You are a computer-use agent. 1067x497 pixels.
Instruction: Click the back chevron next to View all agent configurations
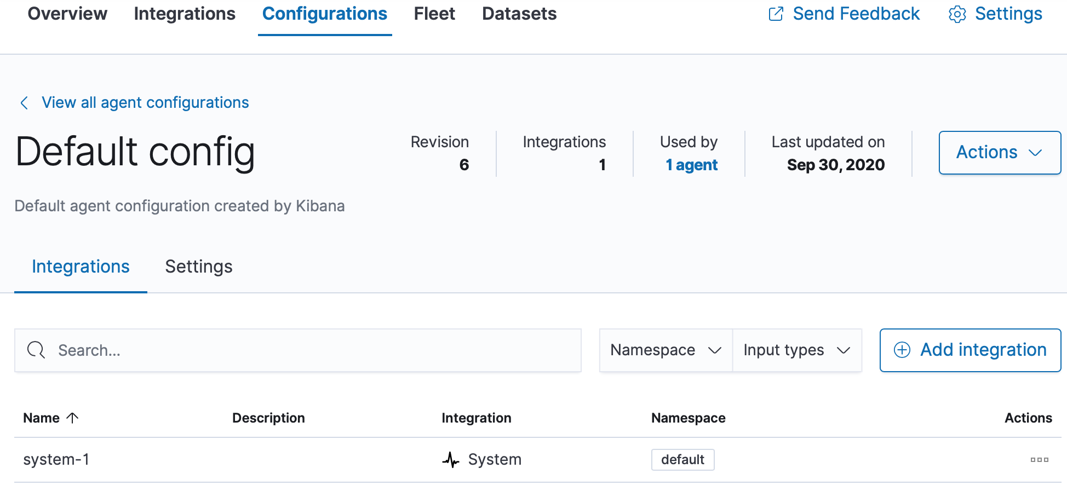[x=24, y=102]
